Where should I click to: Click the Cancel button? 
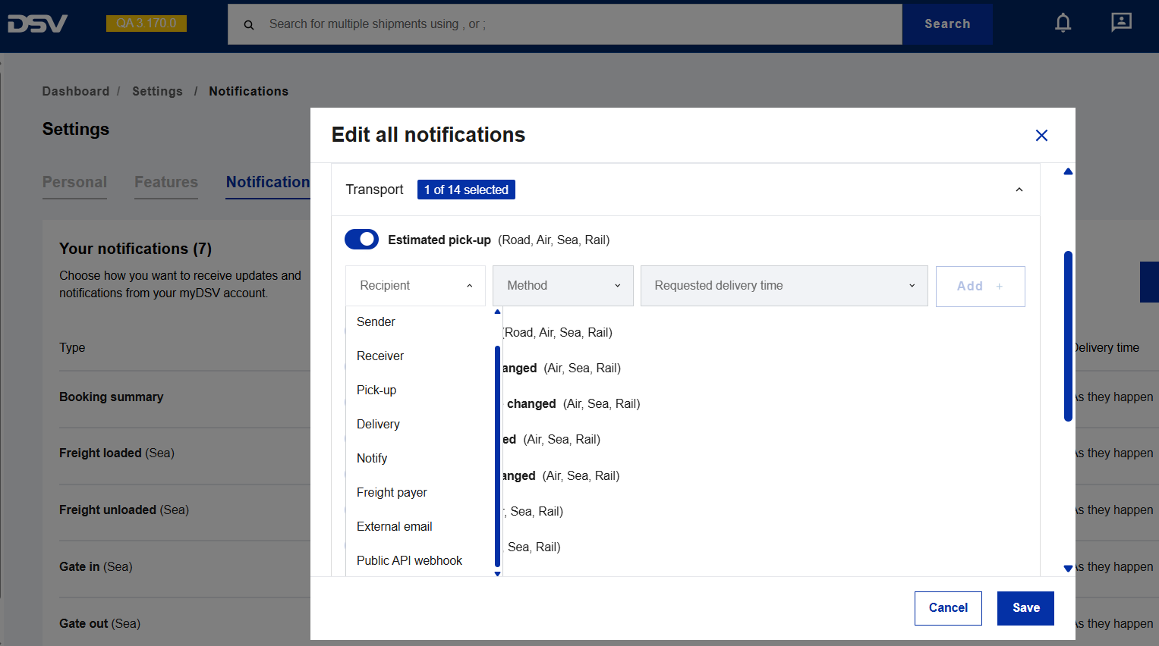[948, 608]
